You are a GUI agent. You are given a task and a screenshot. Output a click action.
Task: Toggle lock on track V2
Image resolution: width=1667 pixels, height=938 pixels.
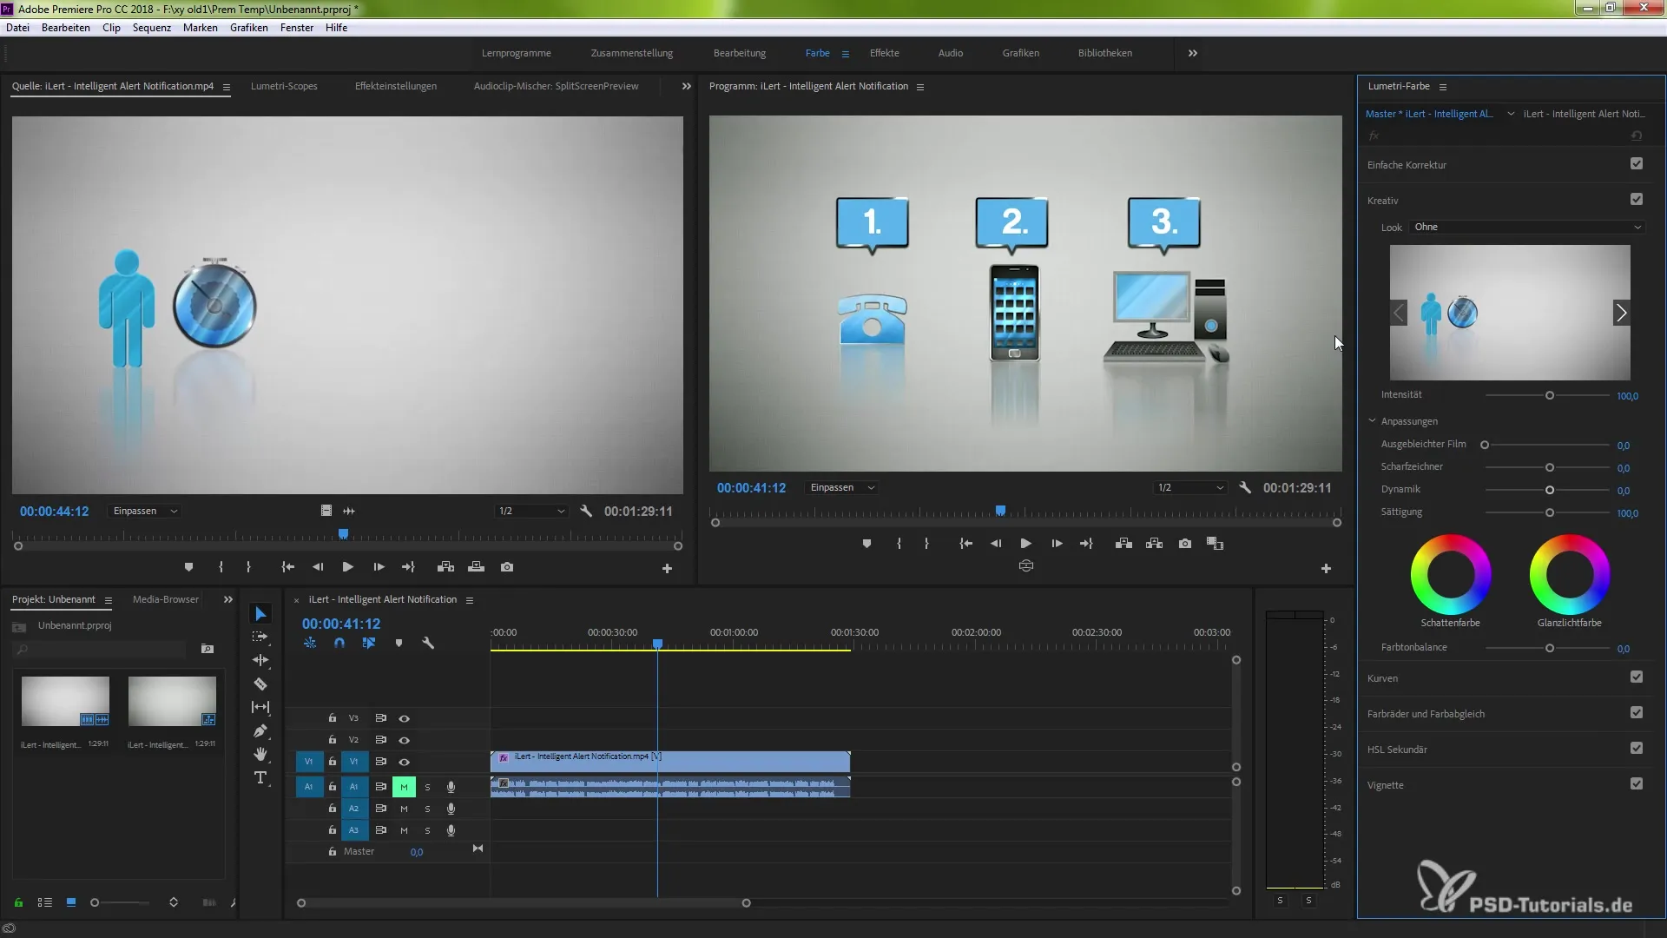coord(332,740)
